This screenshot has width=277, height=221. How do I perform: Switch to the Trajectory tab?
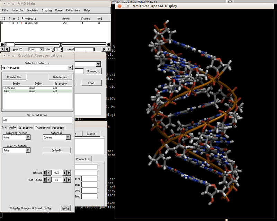[x=42, y=128]
